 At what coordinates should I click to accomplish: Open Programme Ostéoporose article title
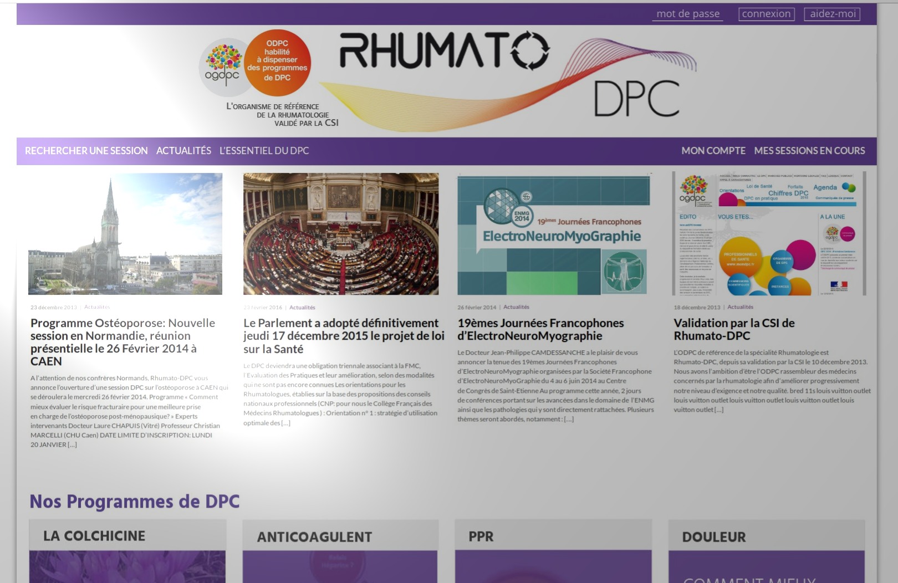(x=123, y=342)
